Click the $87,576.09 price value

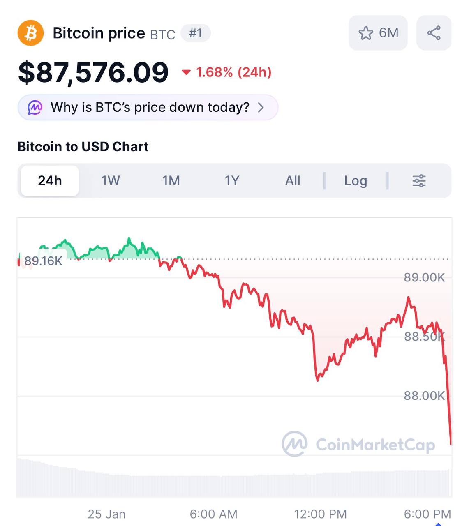click(x=93, y=72)
